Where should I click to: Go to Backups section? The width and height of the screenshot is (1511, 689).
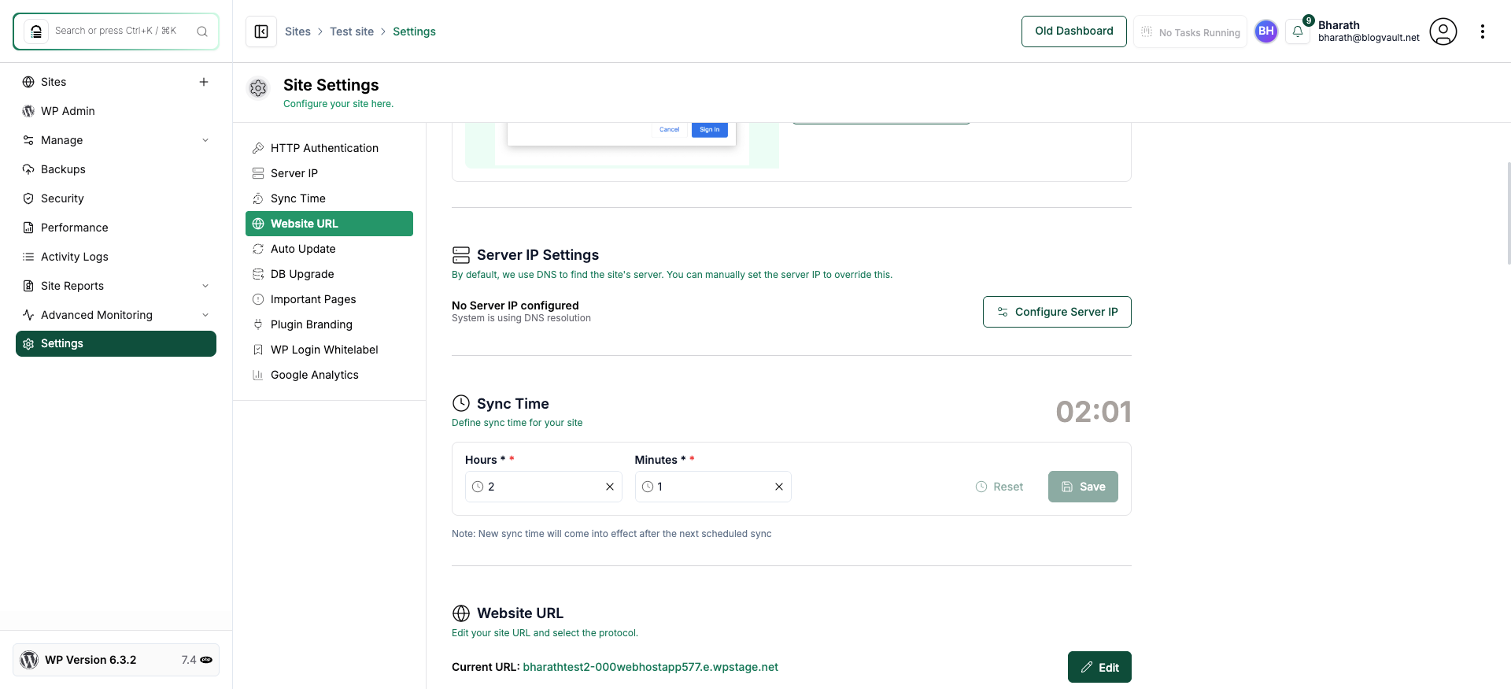63,169
